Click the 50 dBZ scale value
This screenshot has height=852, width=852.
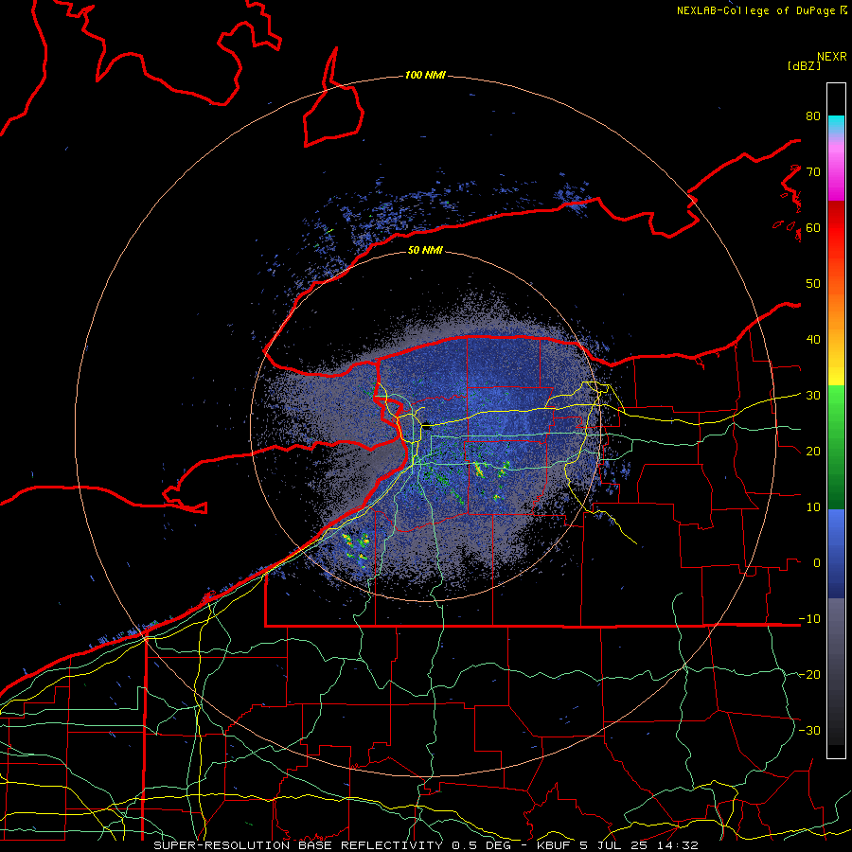click(x=813, y=284)
